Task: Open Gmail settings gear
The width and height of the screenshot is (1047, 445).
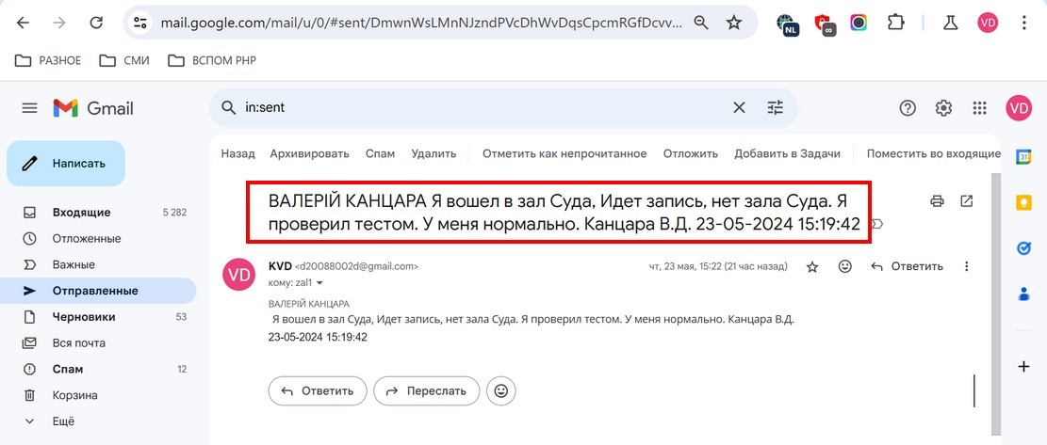Action: point(943,108)
